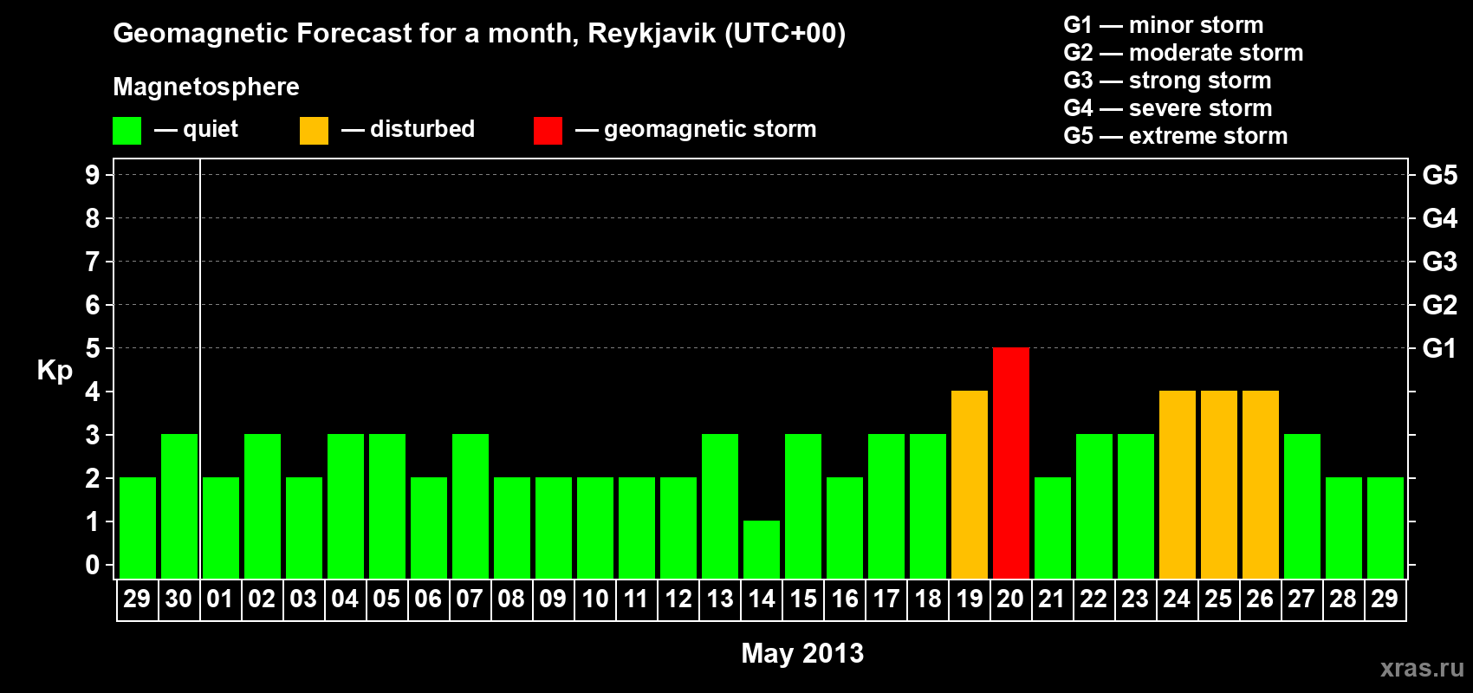The height and width of the screenshot is (693, 1473).
Task: Click date label 17 on the axis
Action: point(886,599)
